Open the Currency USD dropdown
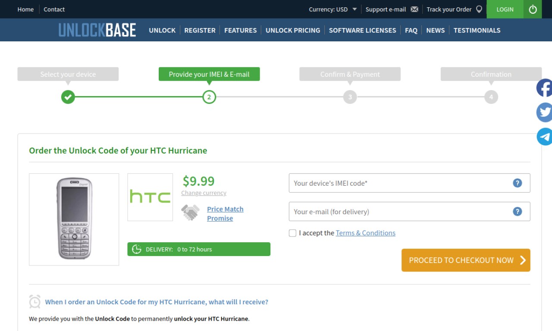Image resolution: width=552 pixels, height=331 pixels. pos(333,9)
